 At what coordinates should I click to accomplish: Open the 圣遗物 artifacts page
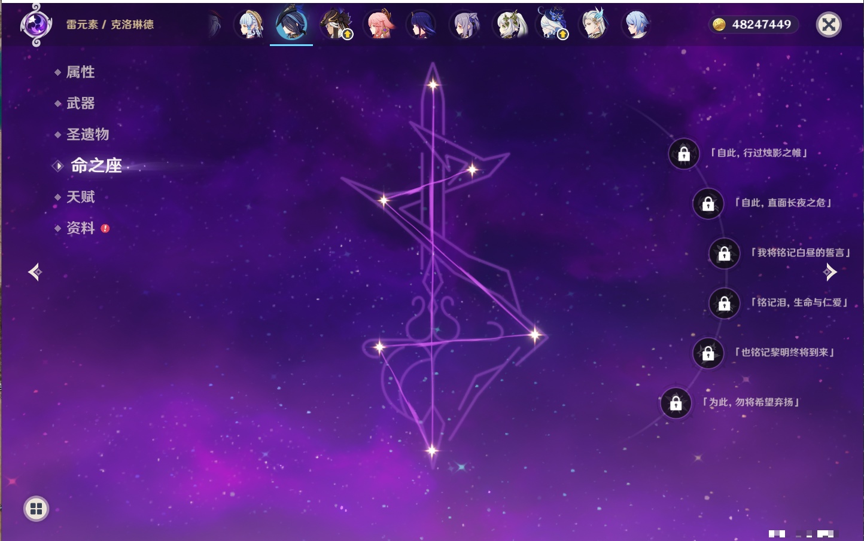coord(87,135)
